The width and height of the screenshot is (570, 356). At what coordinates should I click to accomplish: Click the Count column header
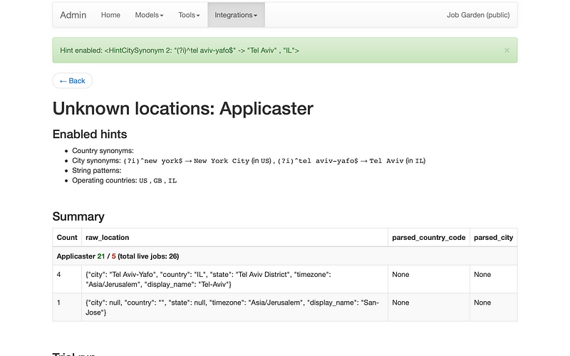[x=67, y=238]
